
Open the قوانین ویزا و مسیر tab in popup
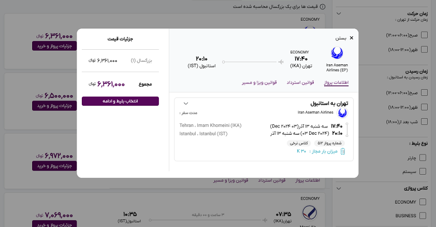(x=259, y=82)
